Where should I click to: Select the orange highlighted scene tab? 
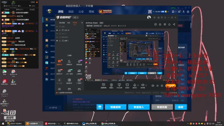coord(75,23)
